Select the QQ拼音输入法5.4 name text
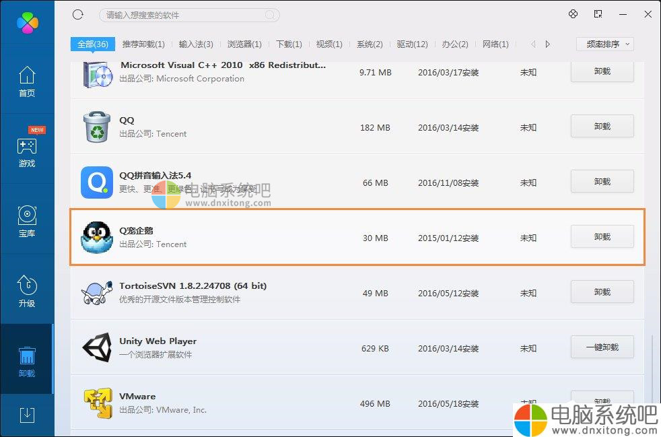 [155, 175]
